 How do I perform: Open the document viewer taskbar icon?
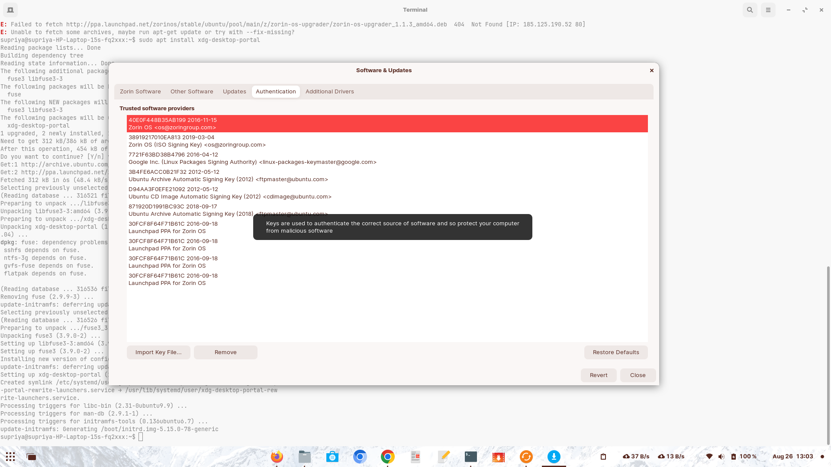coord(415,457)
